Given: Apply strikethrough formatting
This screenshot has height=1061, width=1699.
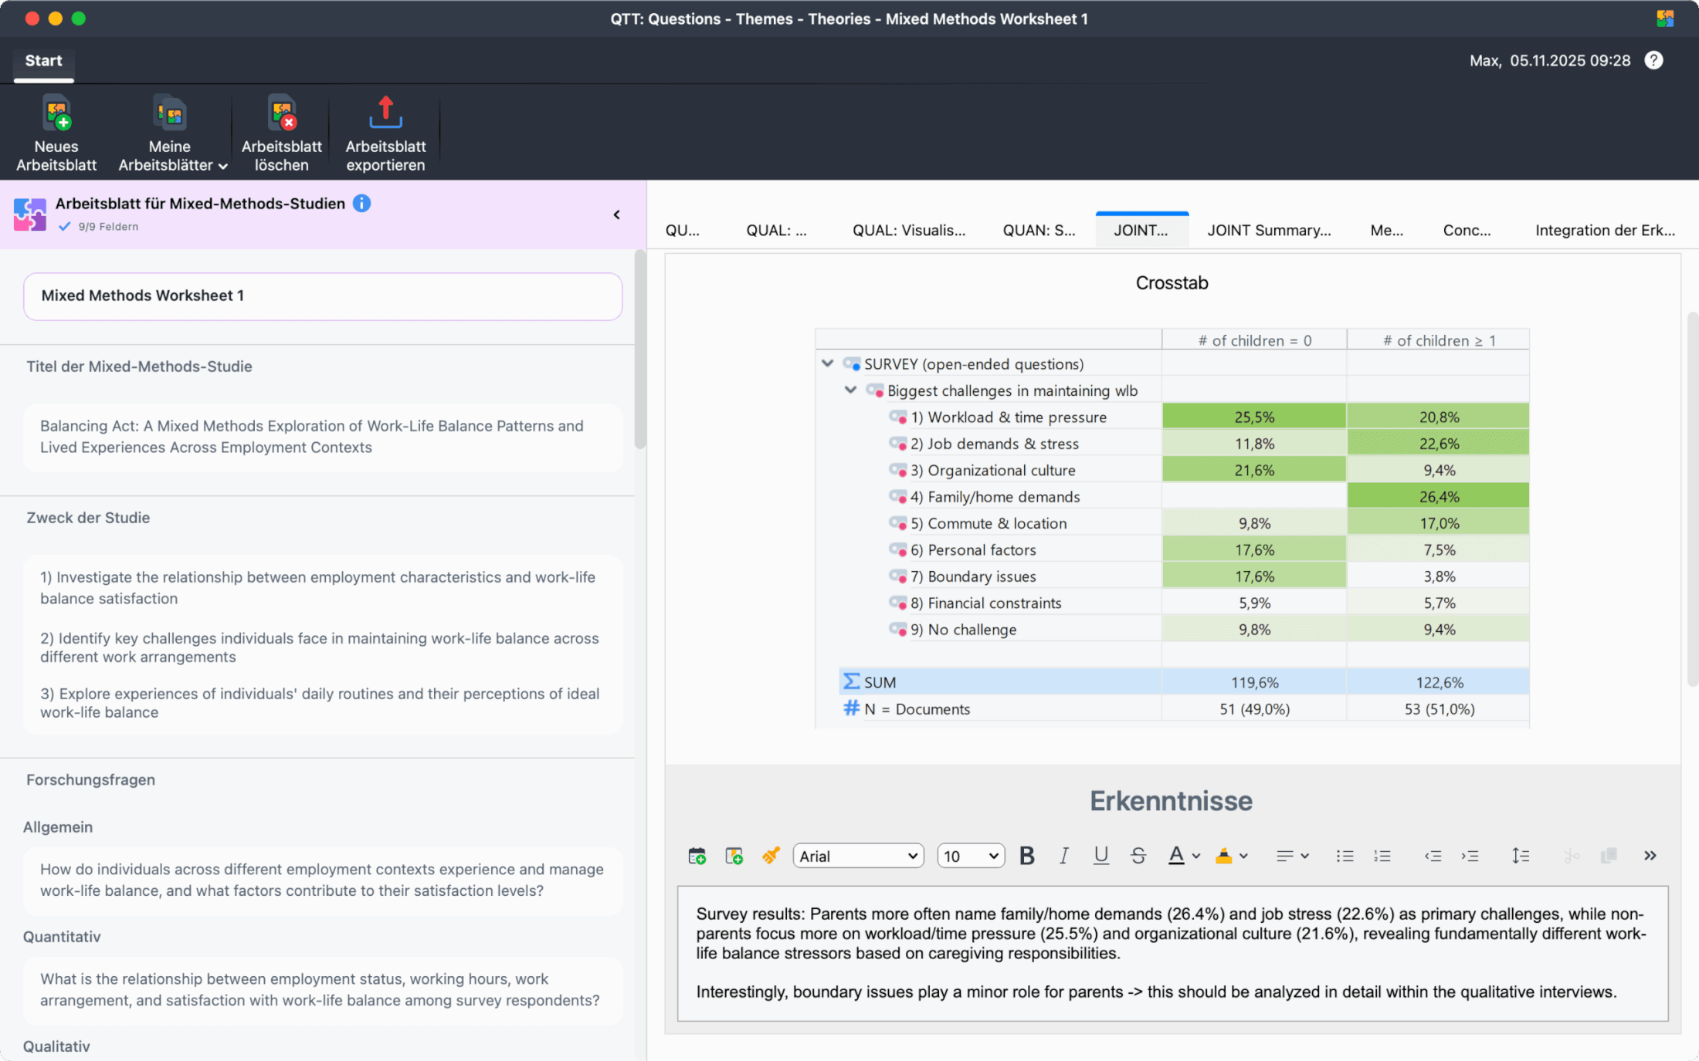Looking at the screenshot, I should click(1138, 856).
